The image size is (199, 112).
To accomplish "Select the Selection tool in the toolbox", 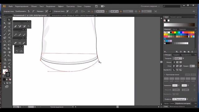I will pos(5,20).
